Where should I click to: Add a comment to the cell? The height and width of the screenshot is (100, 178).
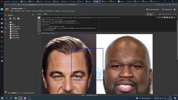coord(164,17)
